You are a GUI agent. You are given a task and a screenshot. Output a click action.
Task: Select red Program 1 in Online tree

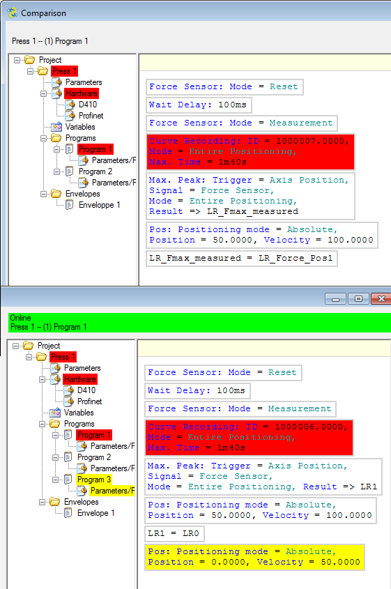[x=94, y=435]
